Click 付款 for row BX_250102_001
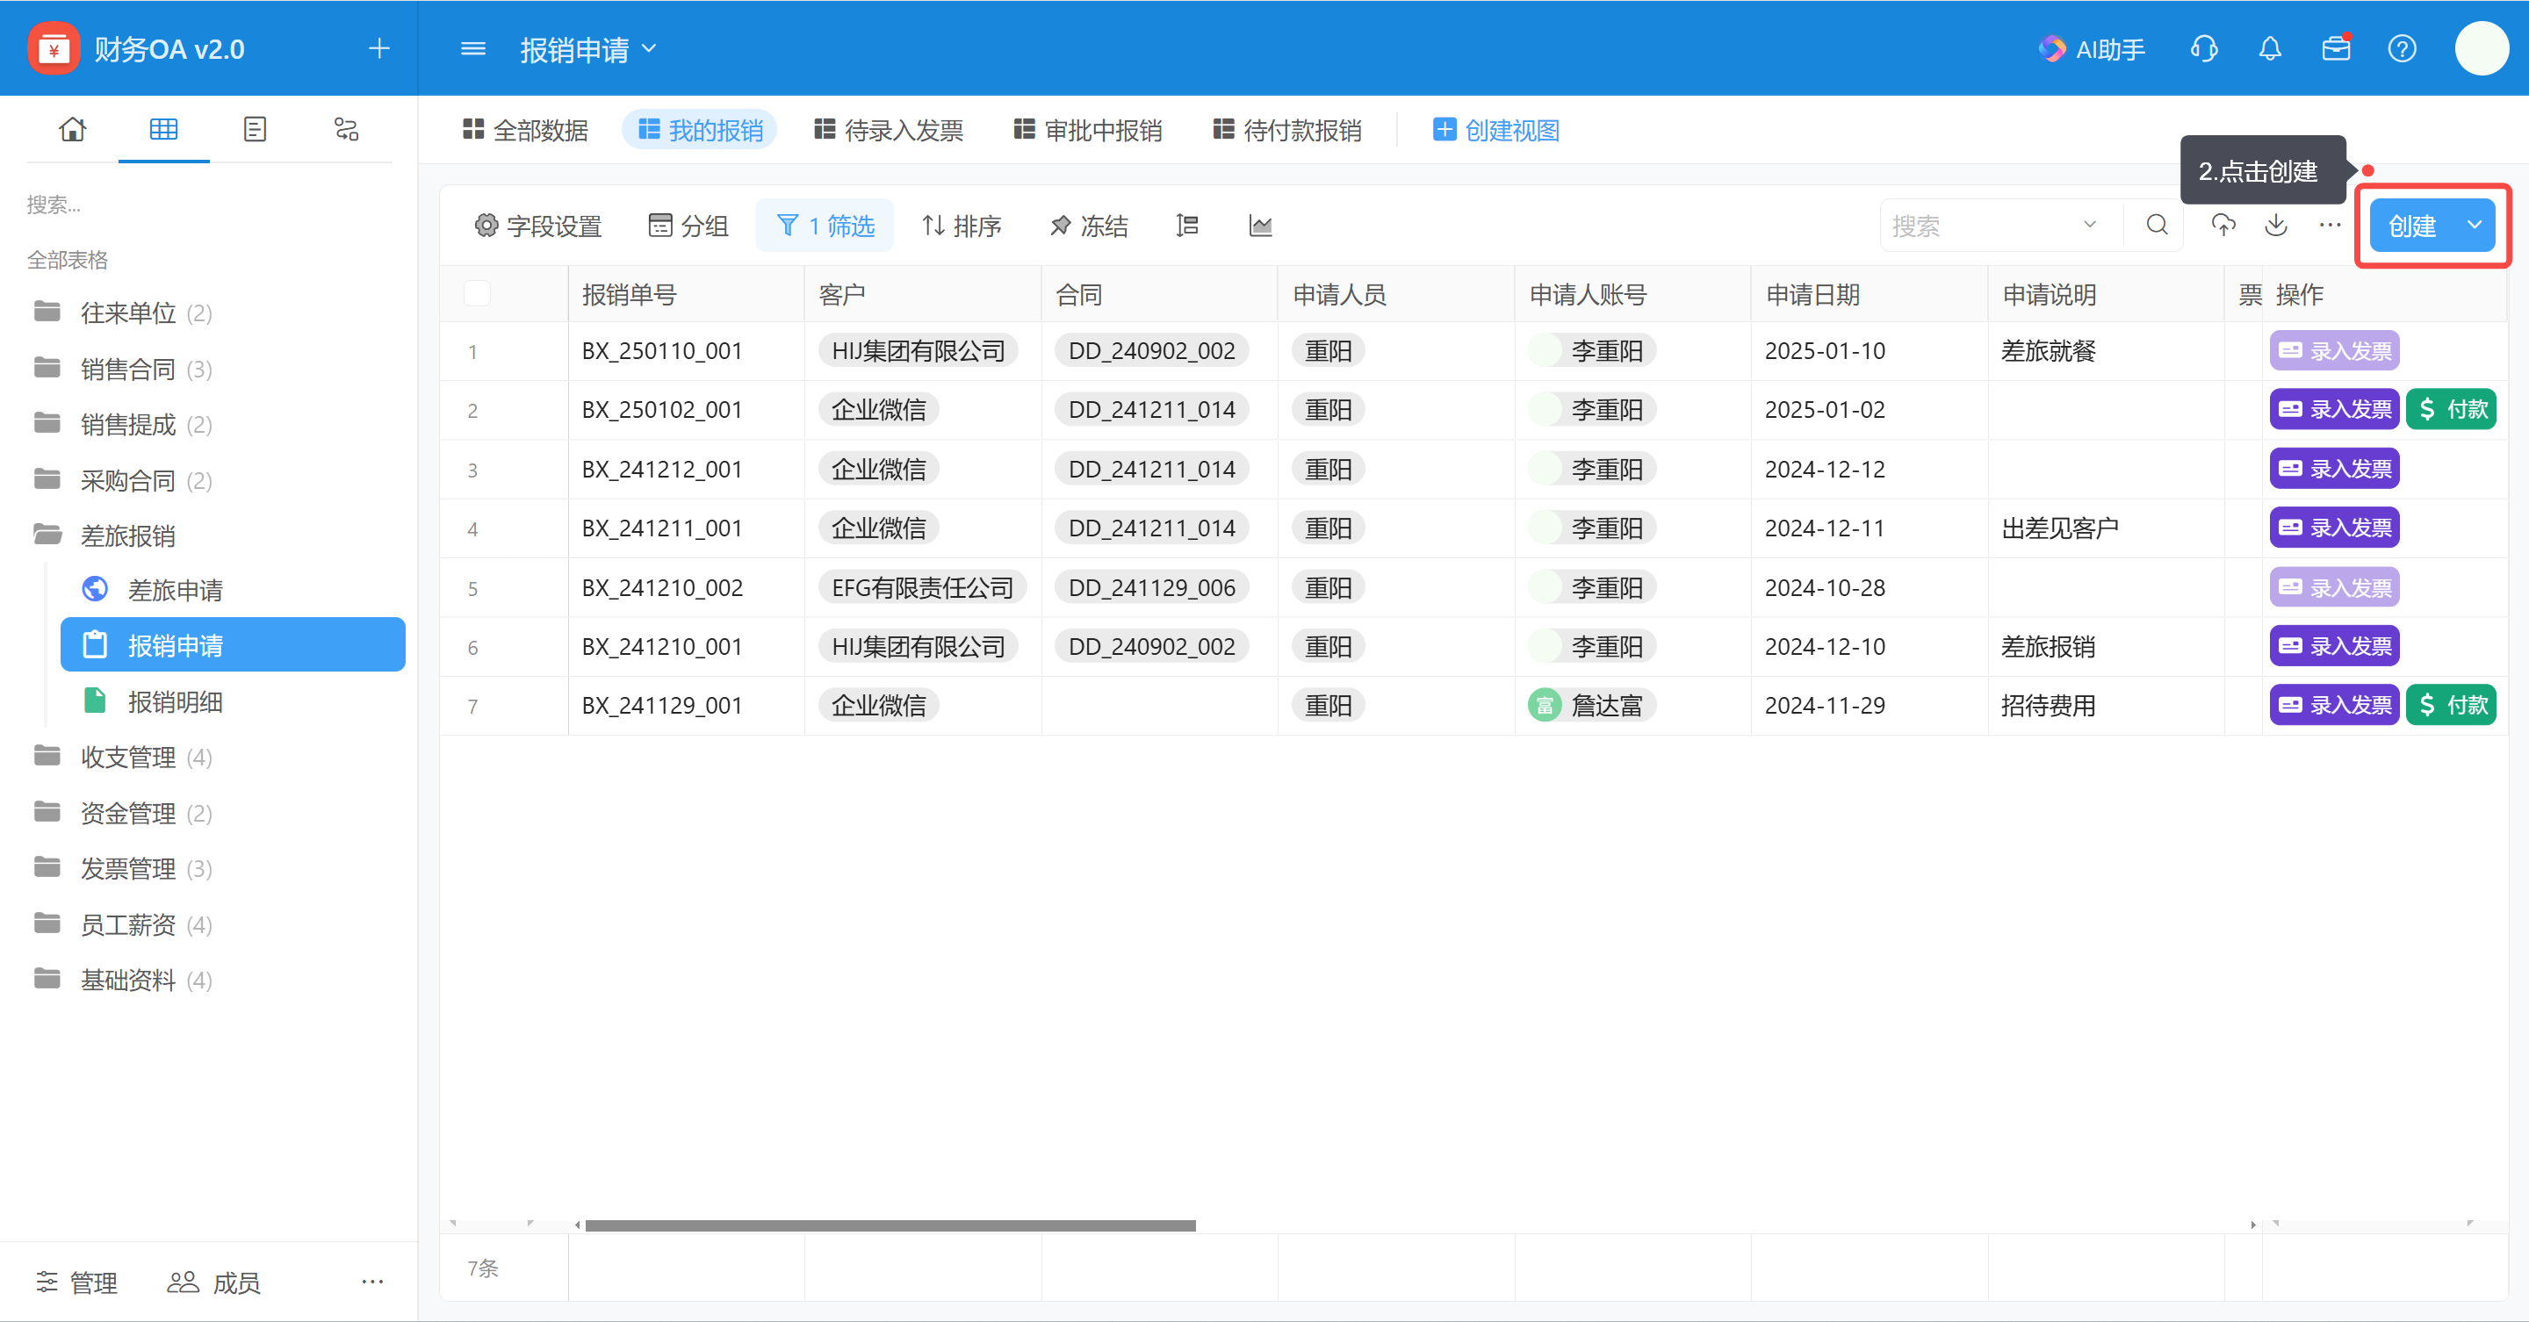The image size is (2529, 1322). tap(2452, 409)
